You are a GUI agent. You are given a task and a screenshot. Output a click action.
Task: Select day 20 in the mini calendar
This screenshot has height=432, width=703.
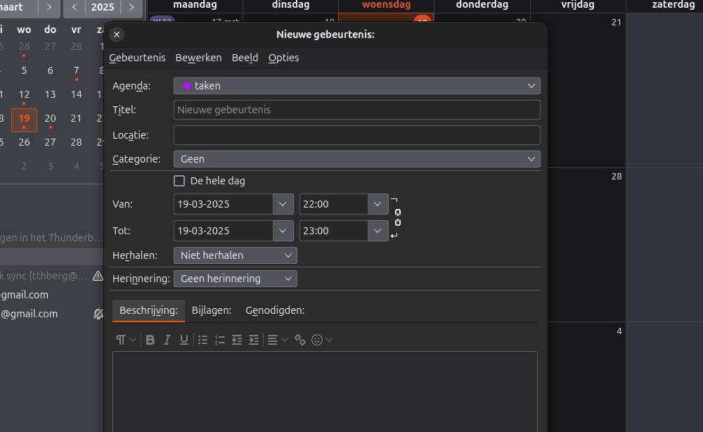click(x=50, y=118)
